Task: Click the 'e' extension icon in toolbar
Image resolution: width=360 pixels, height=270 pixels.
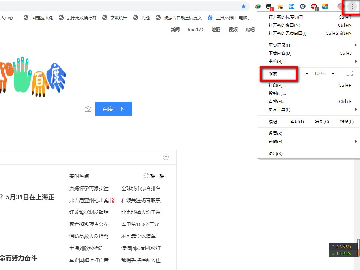Action: point(302,6)
